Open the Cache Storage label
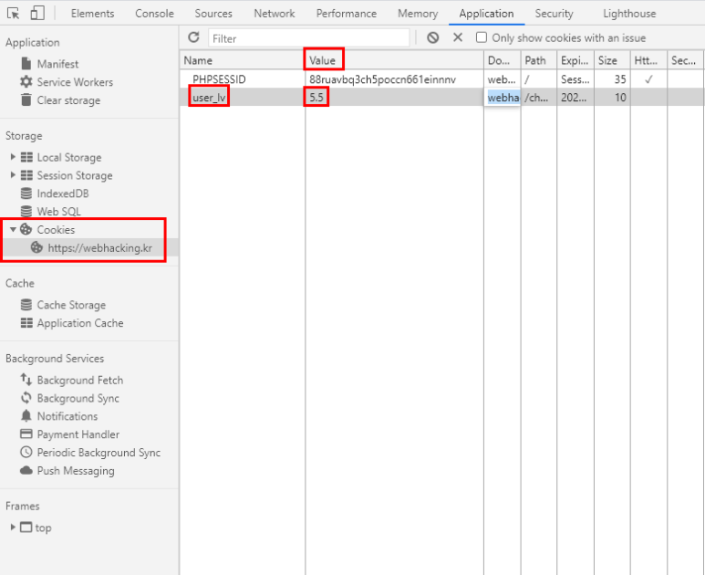Image resolution: width=705 pixels, height=575 pixels. 71,305
